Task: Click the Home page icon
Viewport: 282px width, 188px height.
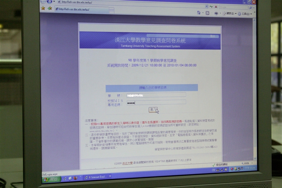Action: [199, 13]
